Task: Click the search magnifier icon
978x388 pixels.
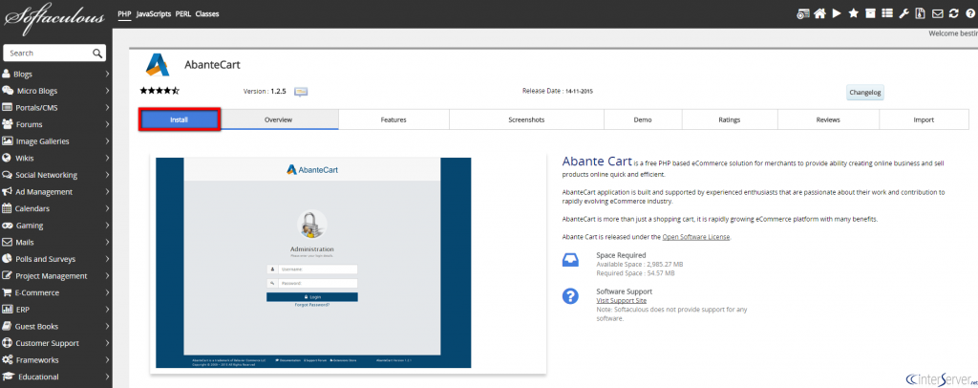Action: [97, 53]
